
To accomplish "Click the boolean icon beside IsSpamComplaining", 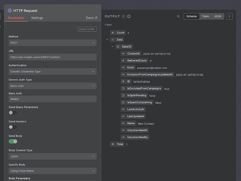I will point(123,102).
